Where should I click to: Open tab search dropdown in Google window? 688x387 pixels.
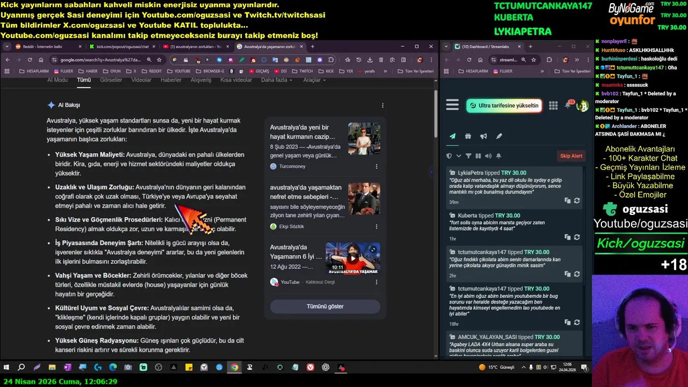7,47
